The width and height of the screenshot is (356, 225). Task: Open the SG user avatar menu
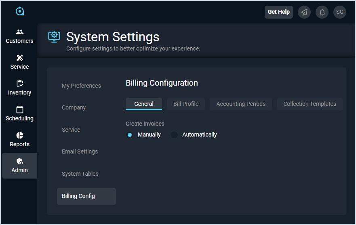tap(340, 12)
